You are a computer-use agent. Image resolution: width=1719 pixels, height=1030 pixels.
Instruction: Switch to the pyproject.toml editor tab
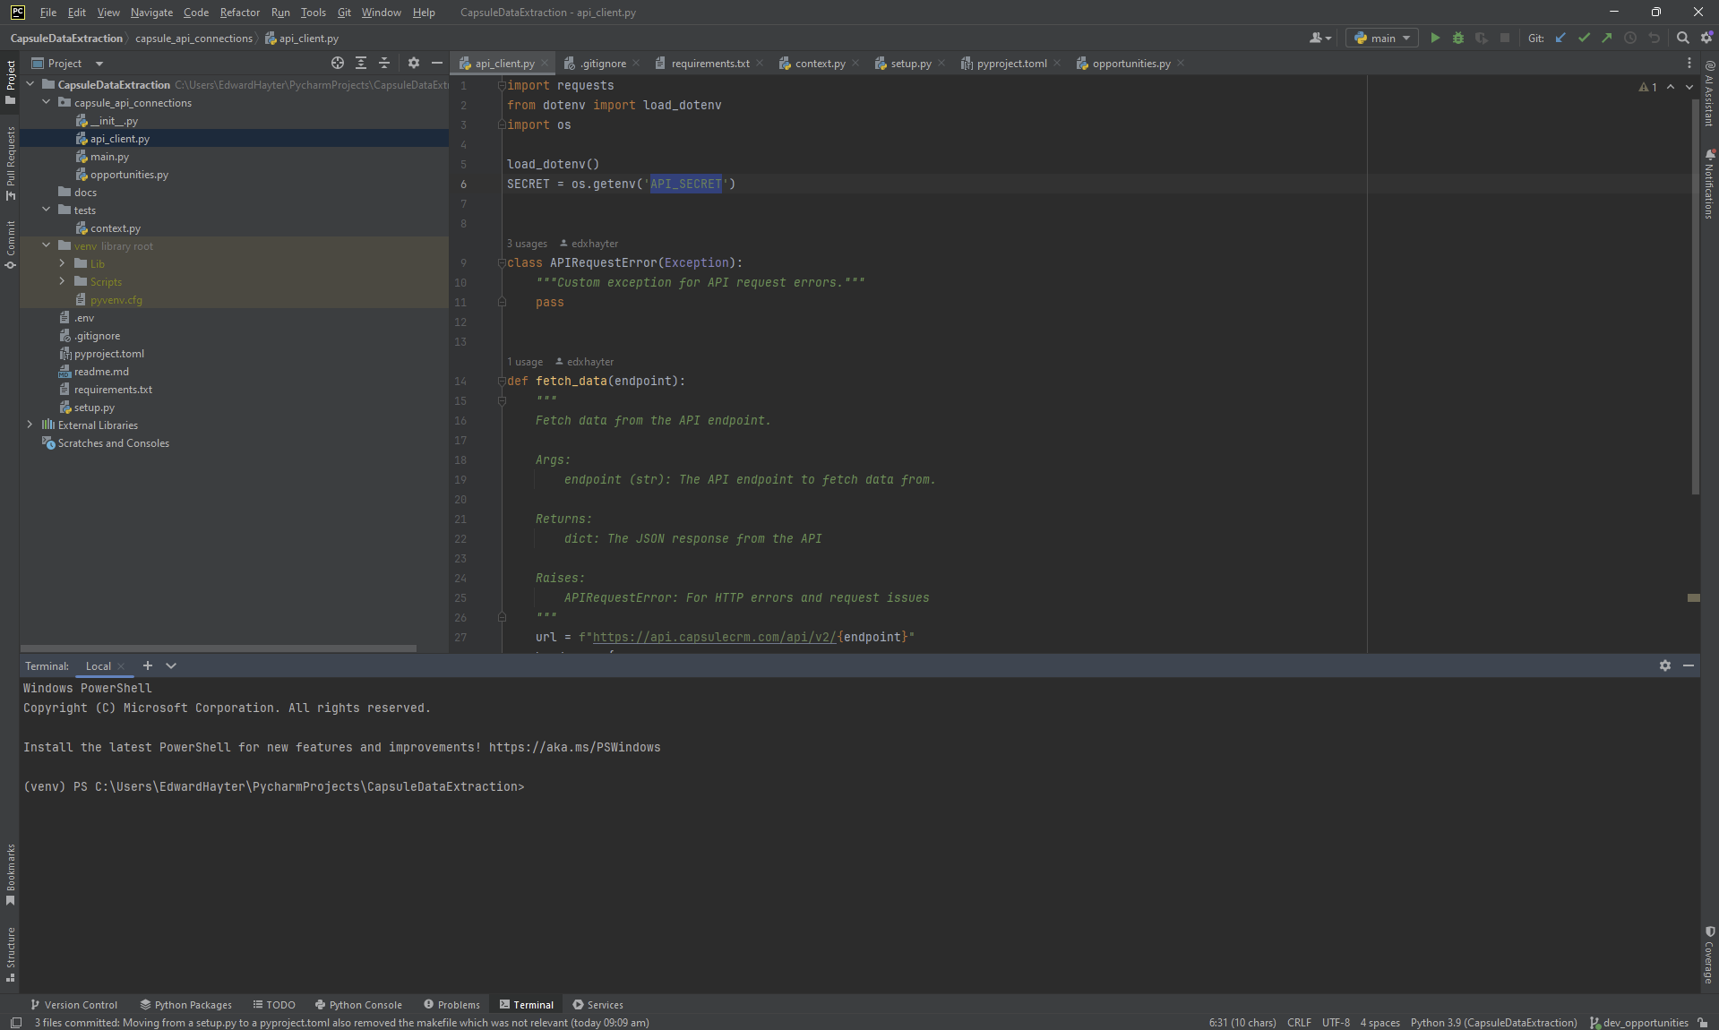pos(1011,64)
